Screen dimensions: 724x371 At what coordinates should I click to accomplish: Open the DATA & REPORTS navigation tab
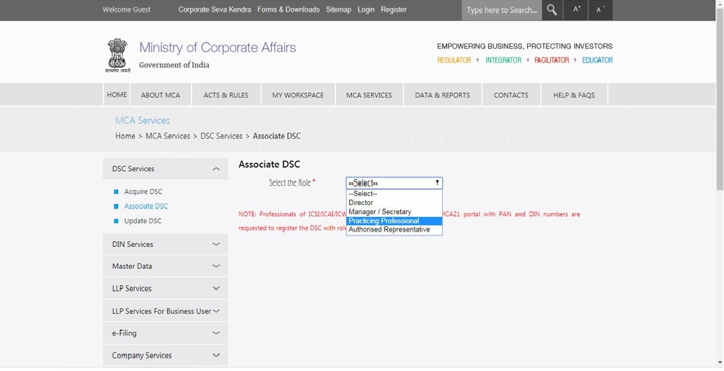click(x=443, y=95)
